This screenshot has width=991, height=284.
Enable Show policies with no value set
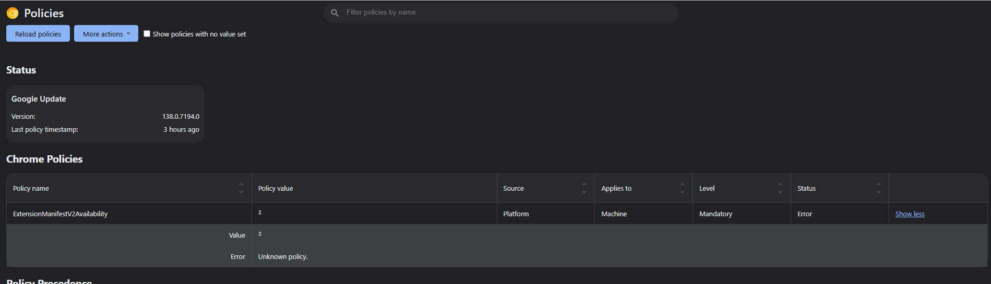click(x=147, y=34)
